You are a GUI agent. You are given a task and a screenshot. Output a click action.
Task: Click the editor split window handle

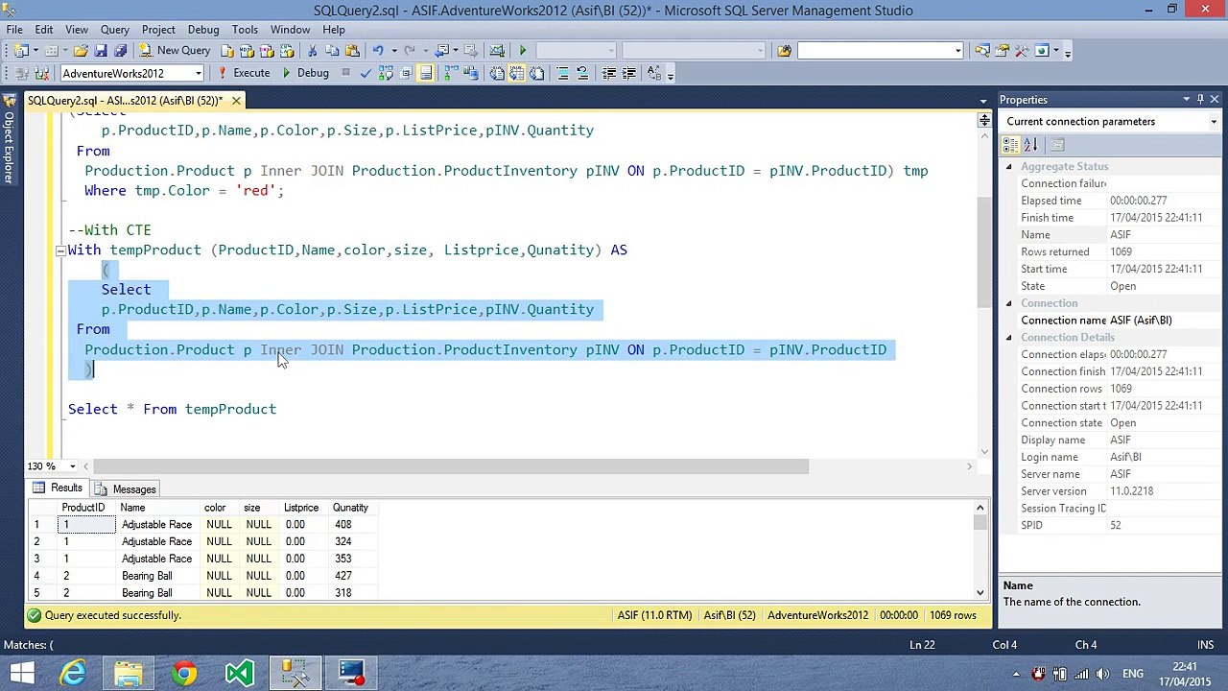point(984,120)
